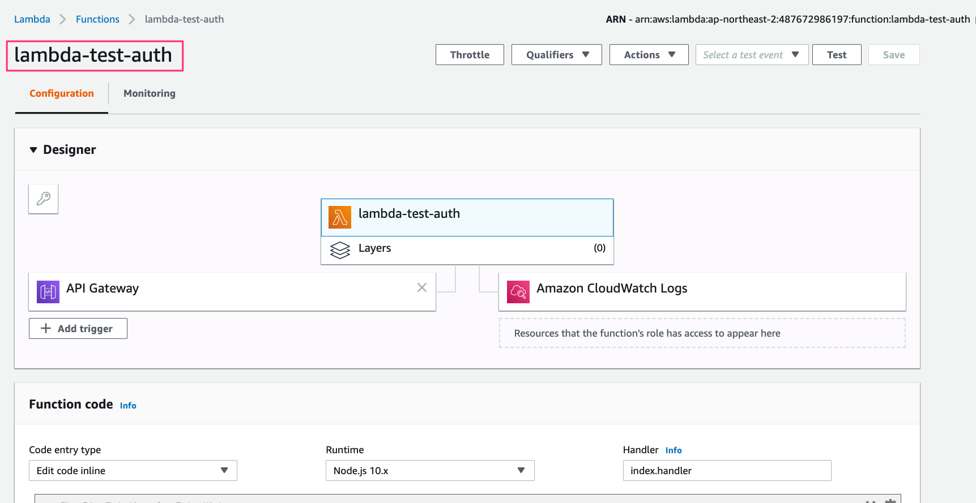The height and width of the screenshot is (503, 976).
Task: Select the Amazon CloudWatch Logs resource box
Action: click(702, 292)
